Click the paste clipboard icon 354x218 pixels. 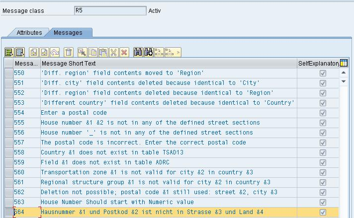[103, 52]
